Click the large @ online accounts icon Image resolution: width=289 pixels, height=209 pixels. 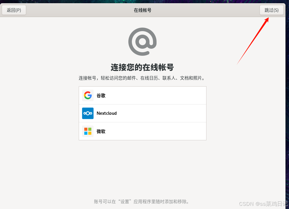tap(142, 42)
